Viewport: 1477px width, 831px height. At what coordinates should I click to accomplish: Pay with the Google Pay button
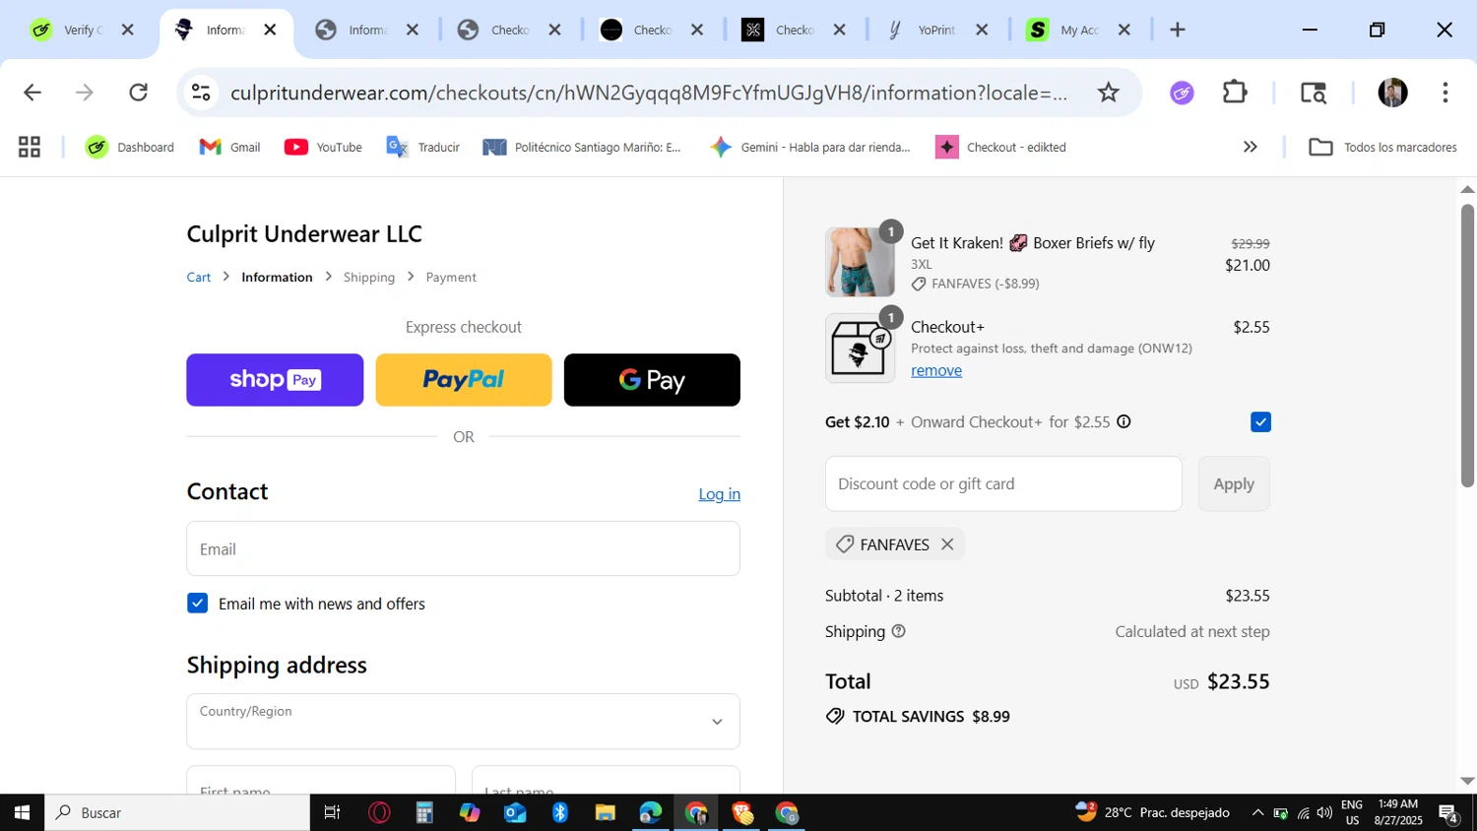tap(652, 380)
